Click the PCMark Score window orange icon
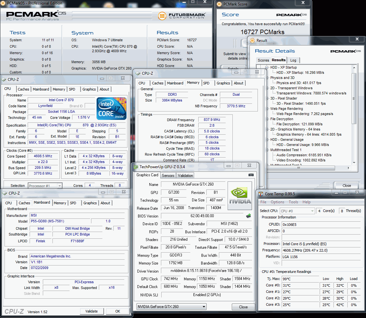 click(219, 4)
